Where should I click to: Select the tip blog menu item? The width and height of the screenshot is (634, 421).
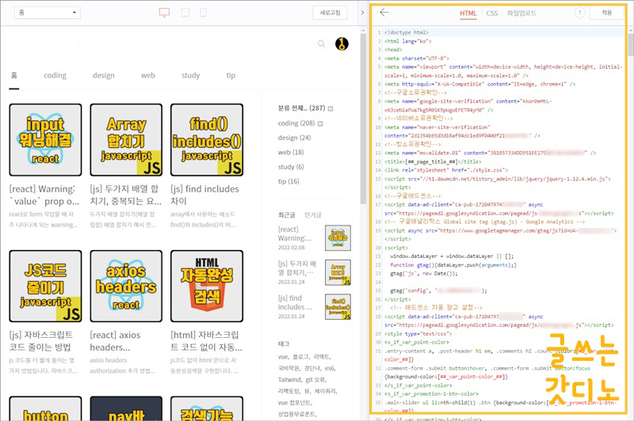tap(231, 75)
